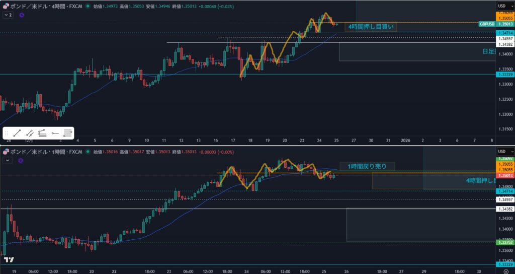Open time axis settings gear icon
The image size is (515, 274).
pyautogui.click(x=505, y=270)
